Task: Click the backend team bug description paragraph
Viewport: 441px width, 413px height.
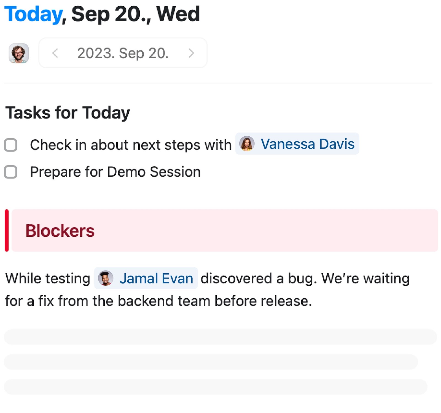Action: pos(207,289)
